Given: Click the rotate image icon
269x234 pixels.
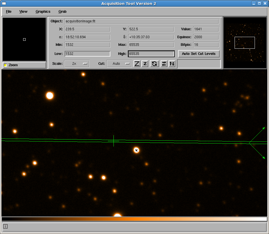Looking at the screenshot, I should 154,64.
